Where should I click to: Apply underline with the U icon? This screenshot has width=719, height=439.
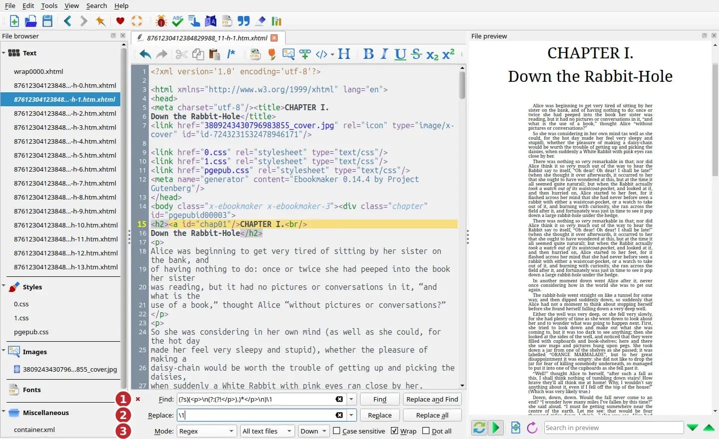400,54
